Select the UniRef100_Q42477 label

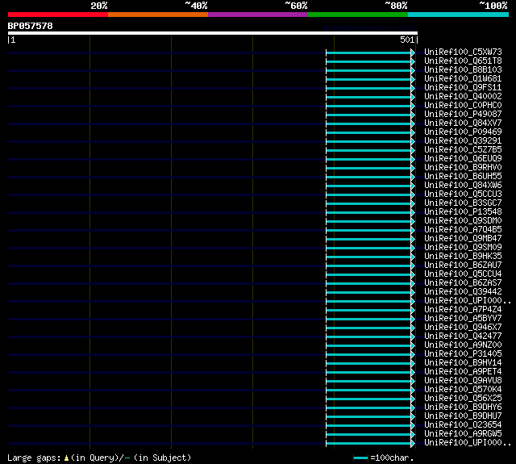(463, 337)
